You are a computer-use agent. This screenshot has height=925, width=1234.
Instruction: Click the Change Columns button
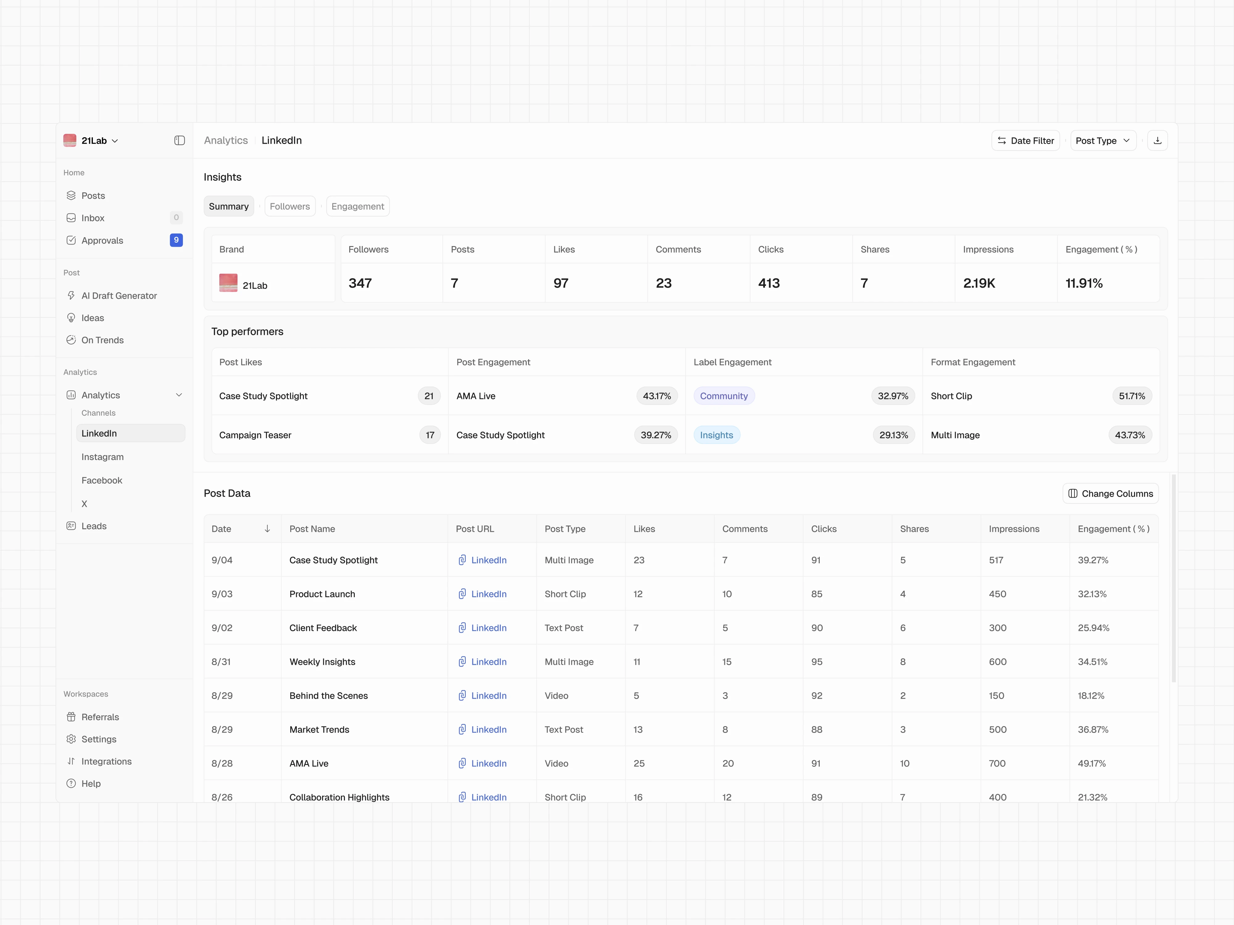pyautogui.click(x=1110, y=493)
